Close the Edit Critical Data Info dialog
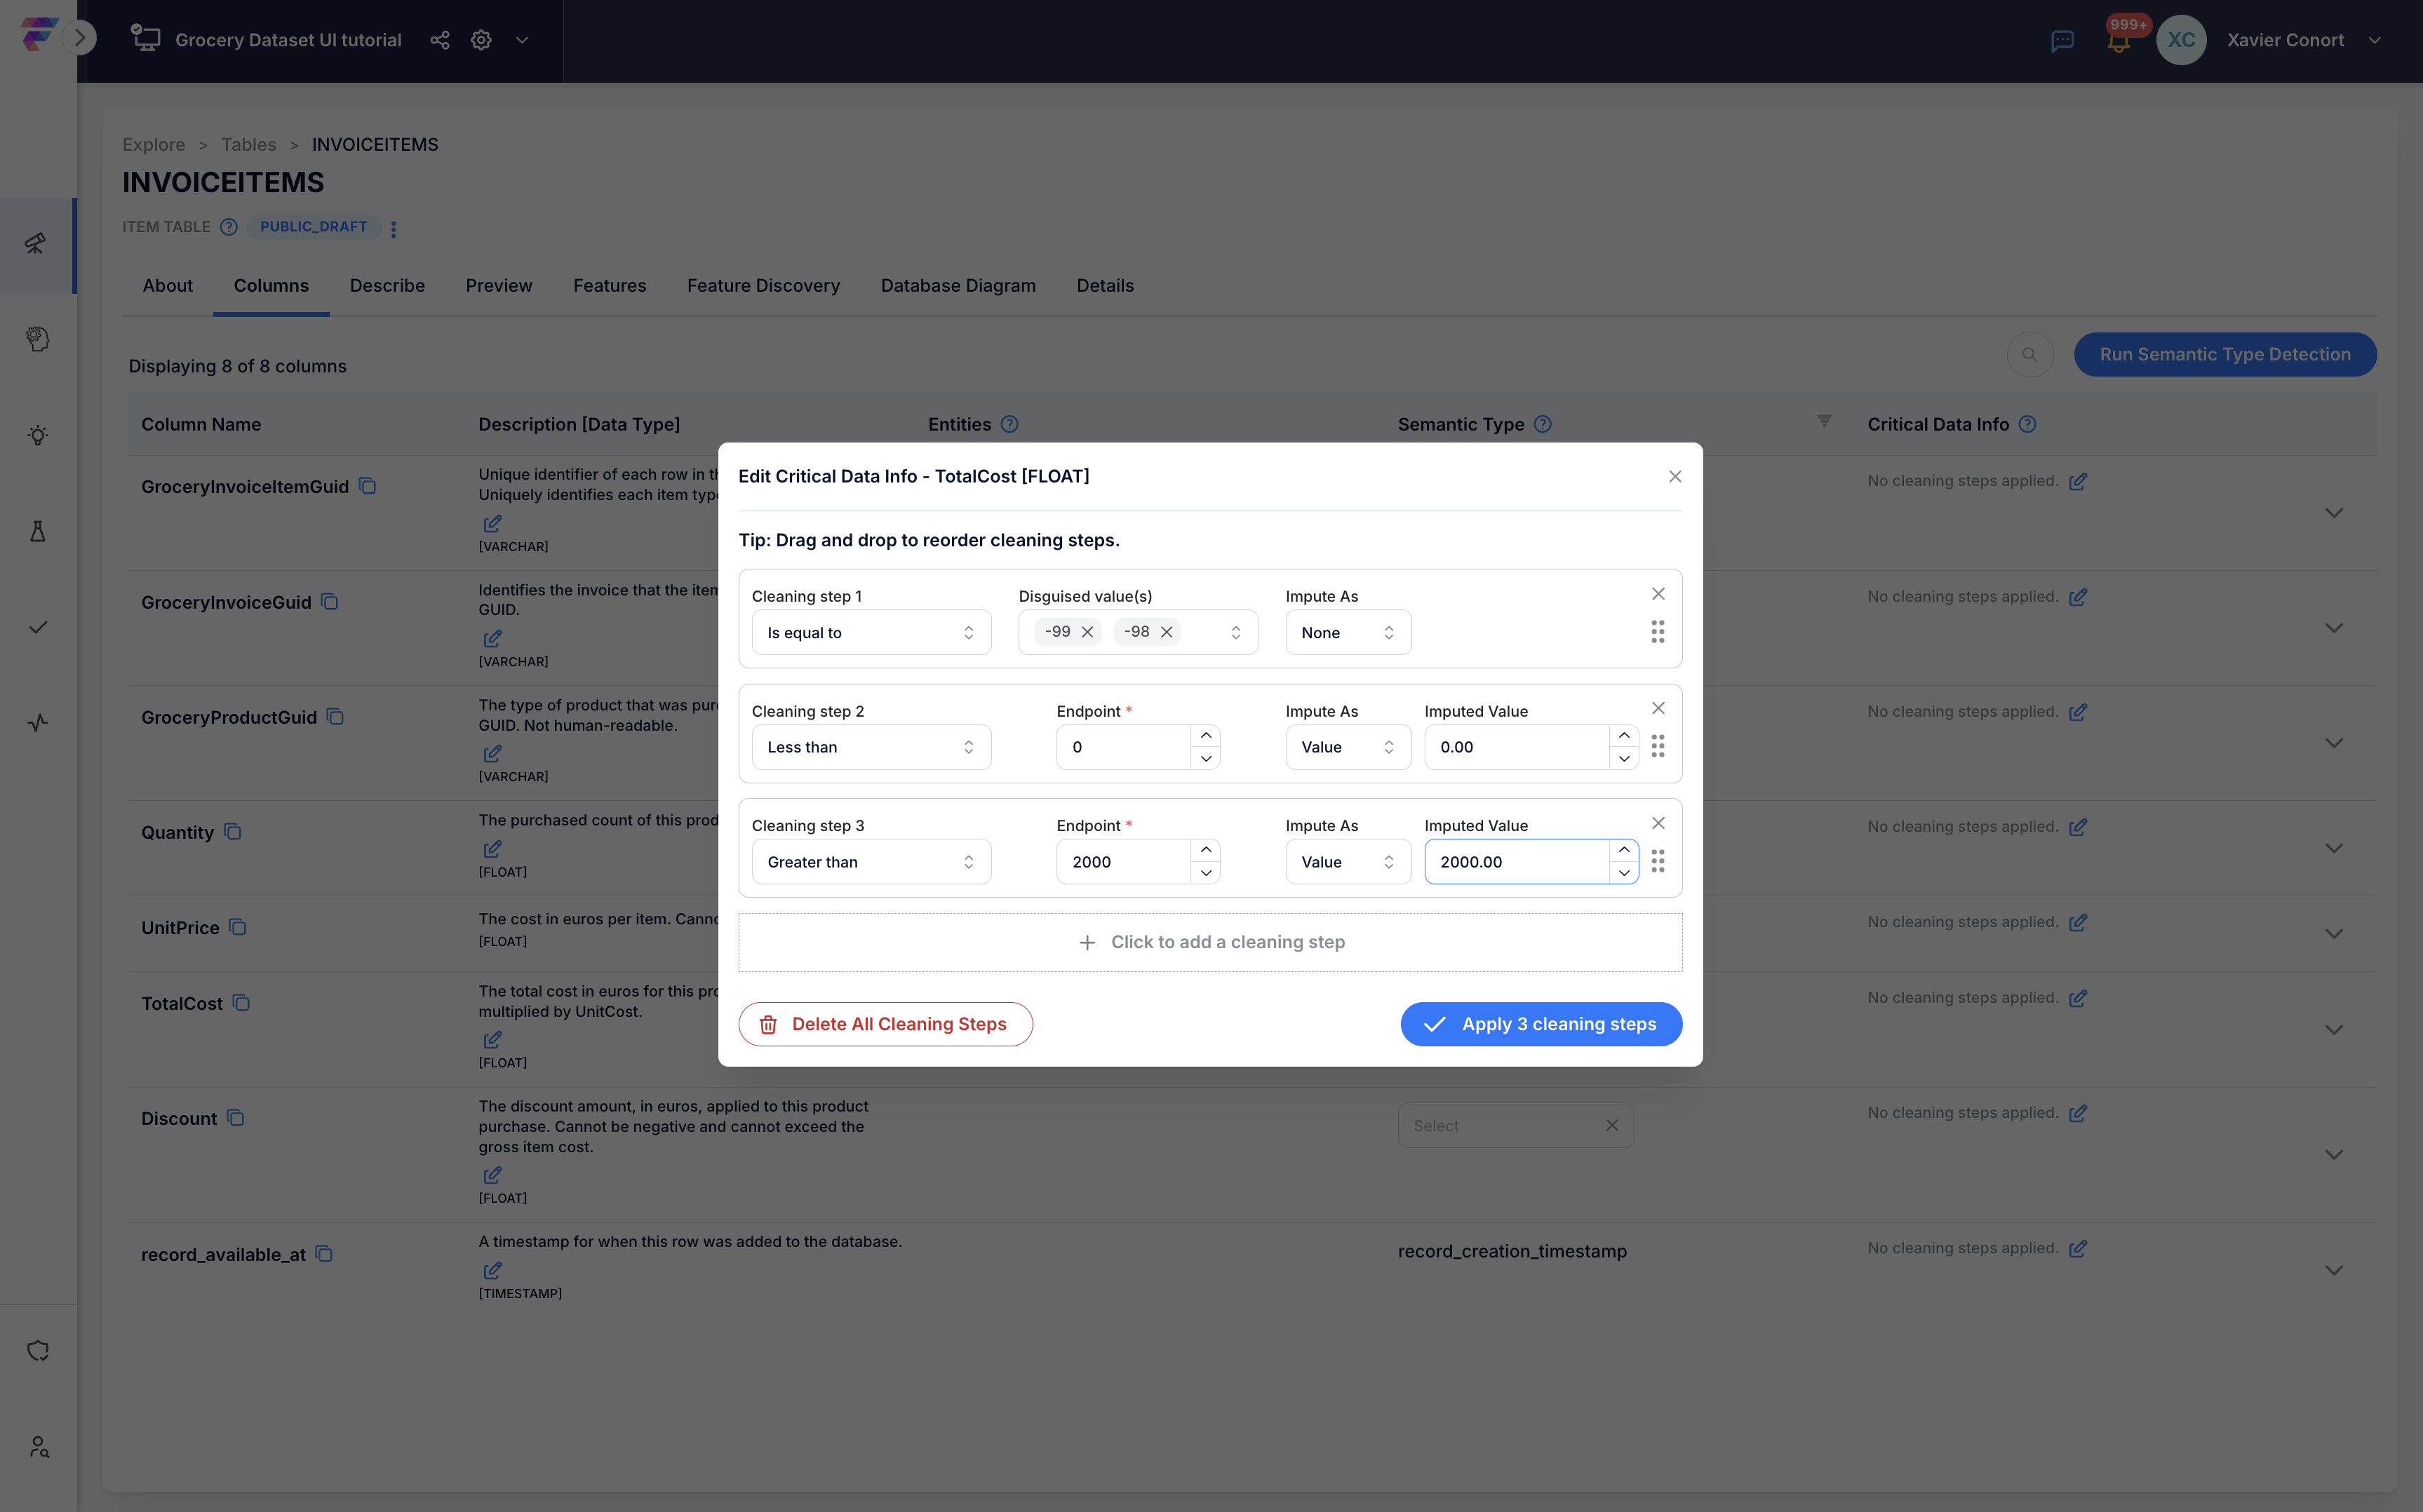2423x1512 pixels. 1675,477
